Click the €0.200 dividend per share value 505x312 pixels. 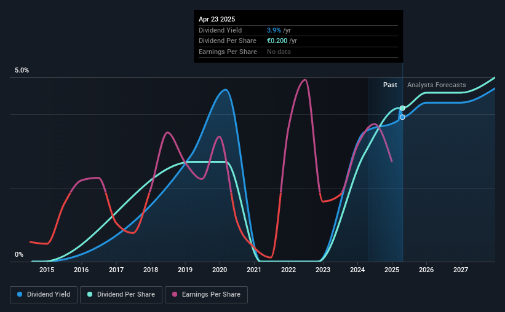(277, 41)
